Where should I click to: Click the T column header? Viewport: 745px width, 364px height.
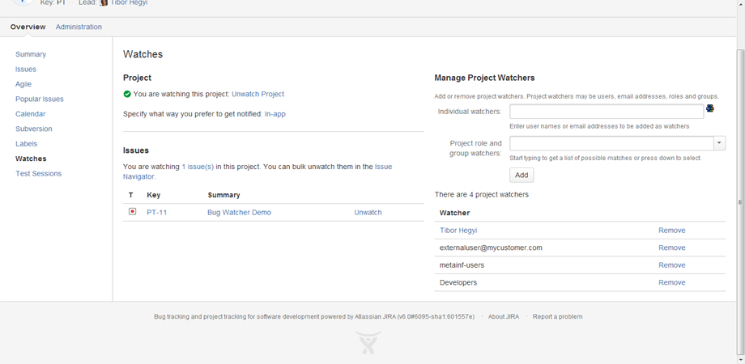[130, 195]
